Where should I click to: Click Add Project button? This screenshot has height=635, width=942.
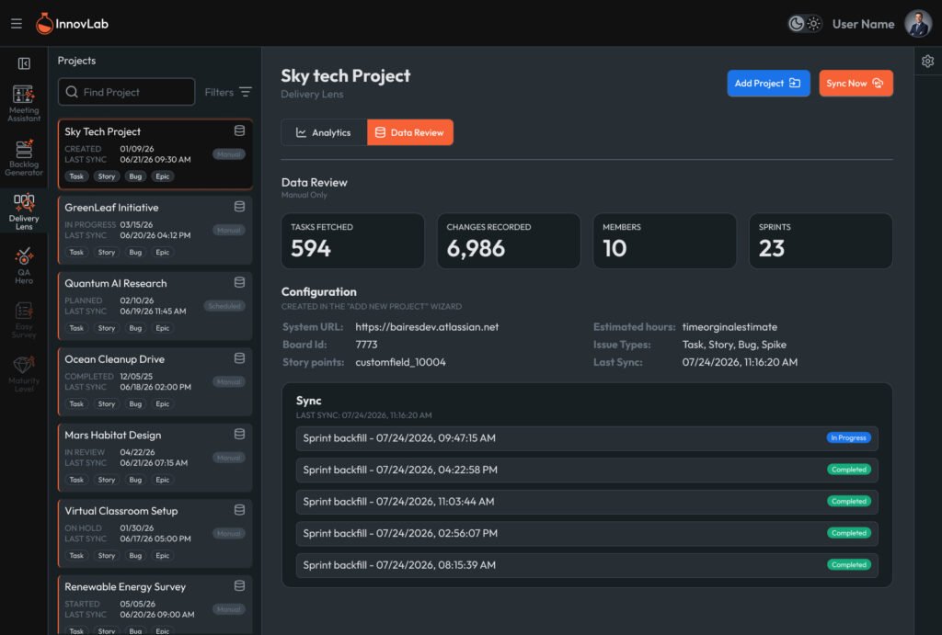click(768, 83)
